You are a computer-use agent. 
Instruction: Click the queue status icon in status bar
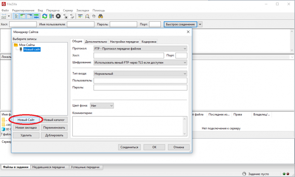pos(244,174)
